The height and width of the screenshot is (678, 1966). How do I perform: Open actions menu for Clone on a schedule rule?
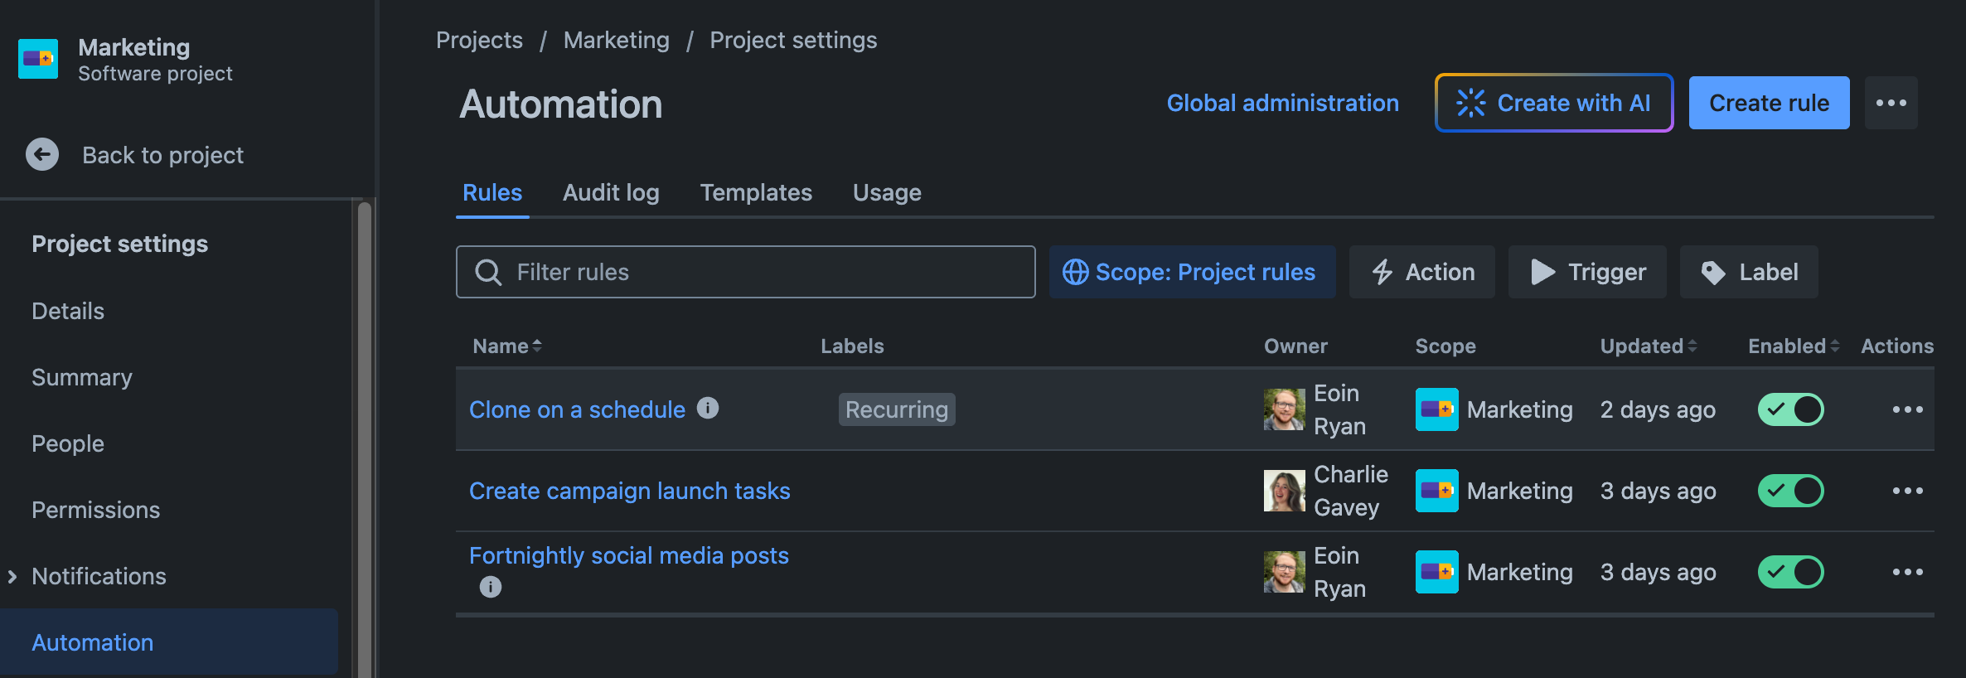click(x=1907, y=409)
